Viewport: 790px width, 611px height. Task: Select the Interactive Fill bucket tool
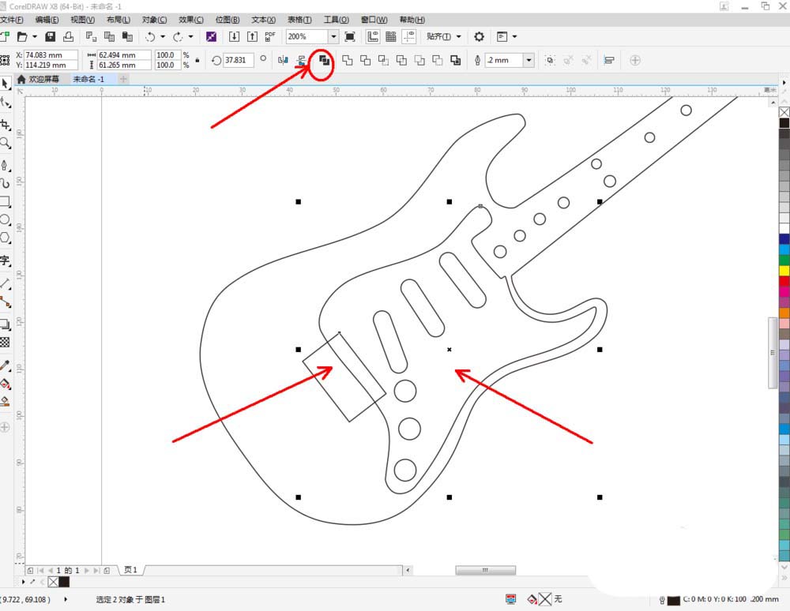(6, 384)
